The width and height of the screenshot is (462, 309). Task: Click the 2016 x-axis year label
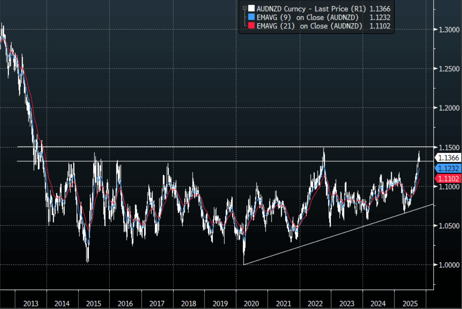(x=125, y=303)
